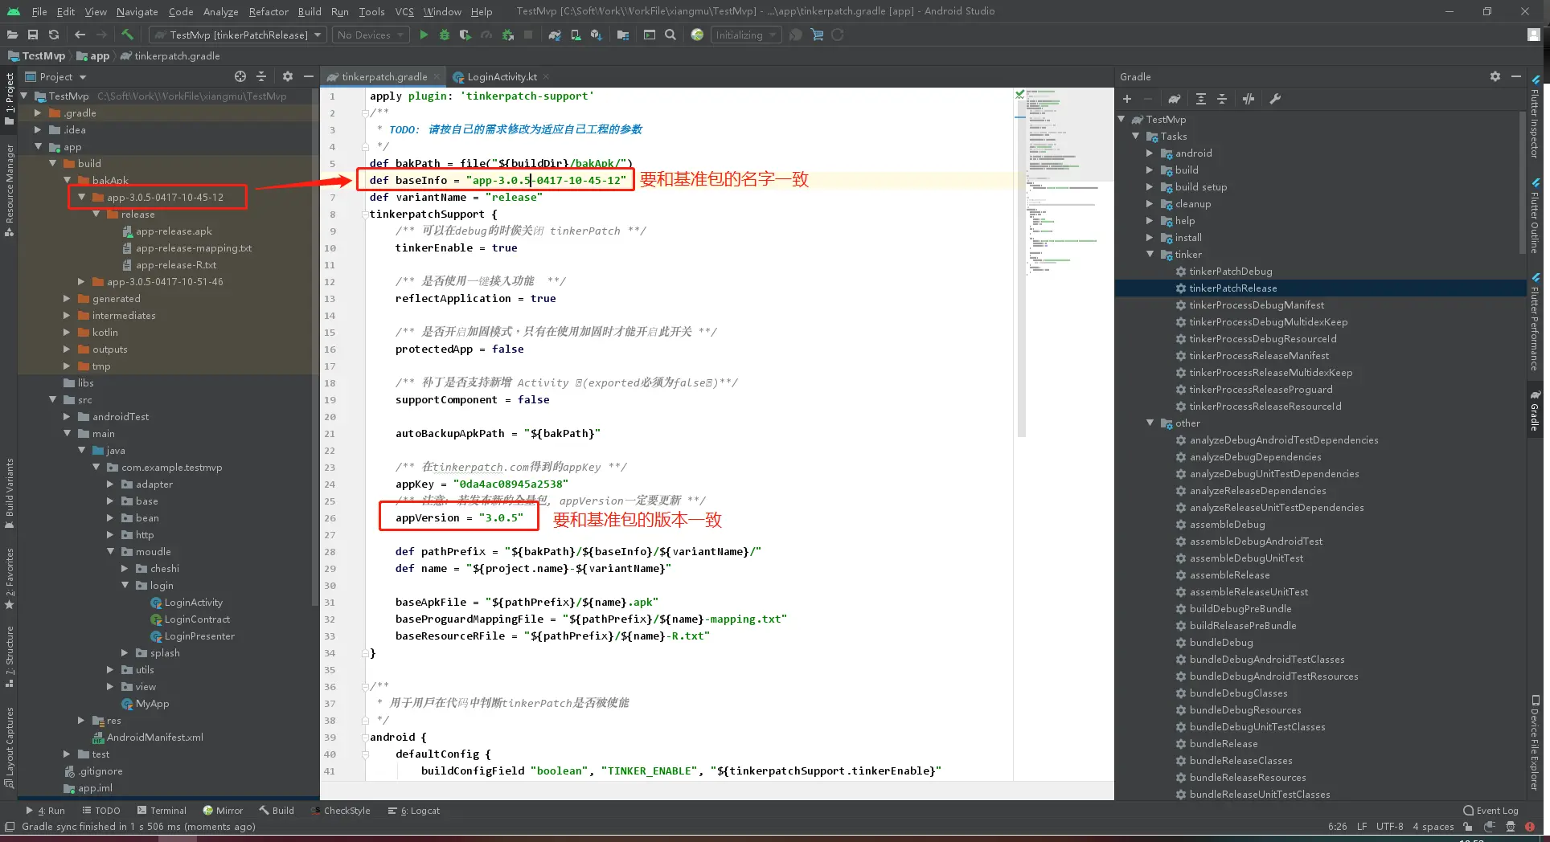Viewport: 1550px width, 842px height.
Task: Toggle offline mode in Gradle panel
Action: click(x=1249, y=99)
